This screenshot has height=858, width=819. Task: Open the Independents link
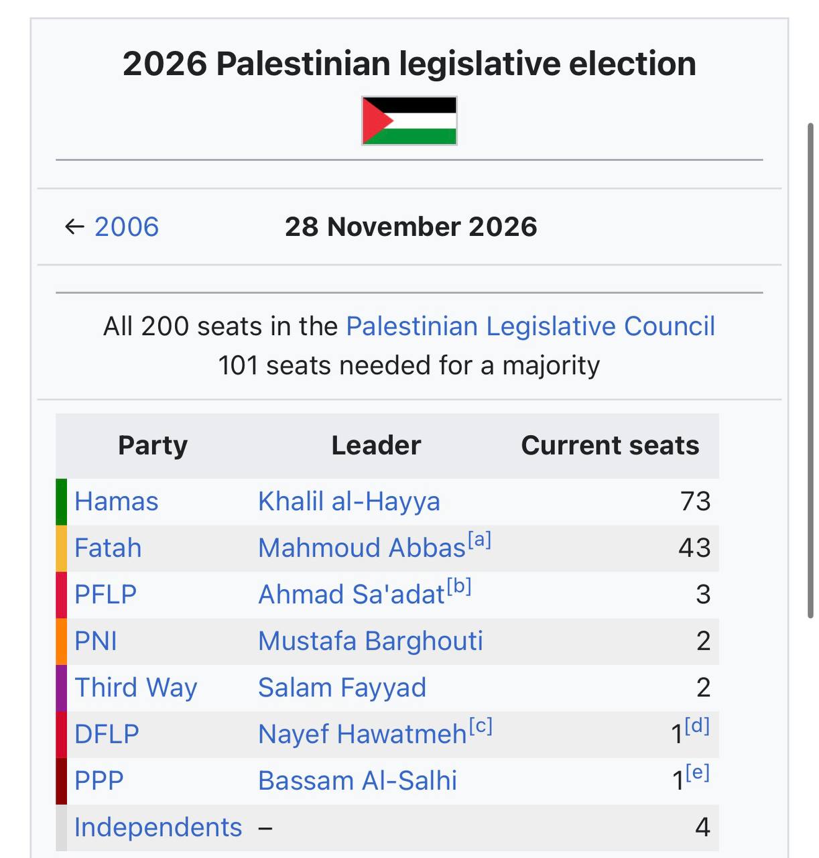158,828
